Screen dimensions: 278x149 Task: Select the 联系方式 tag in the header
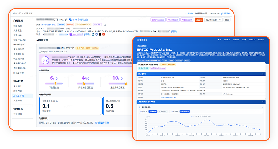click(97, 25)
